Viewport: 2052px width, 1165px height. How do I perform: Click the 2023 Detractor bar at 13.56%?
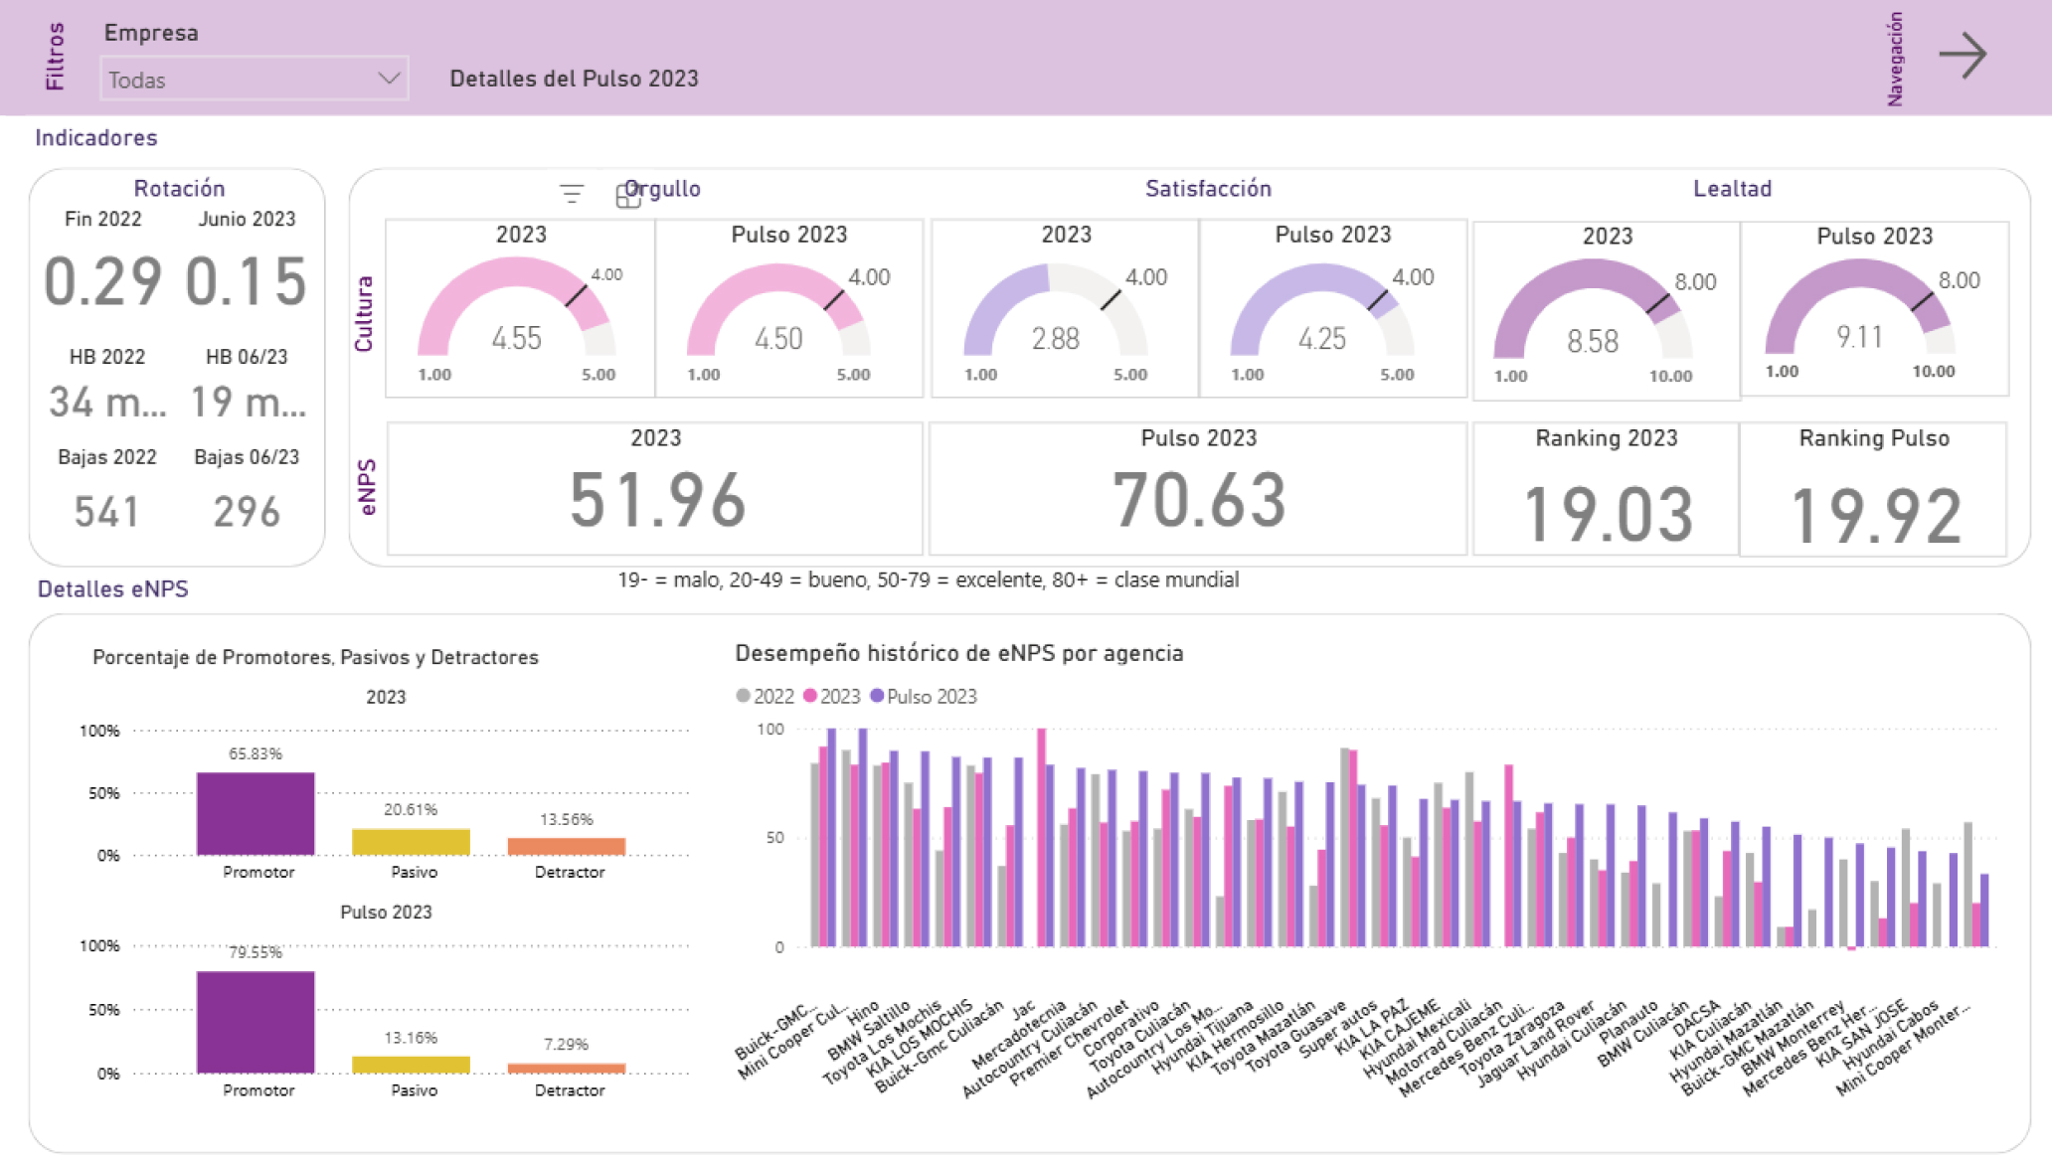click(x=566, y=846)
